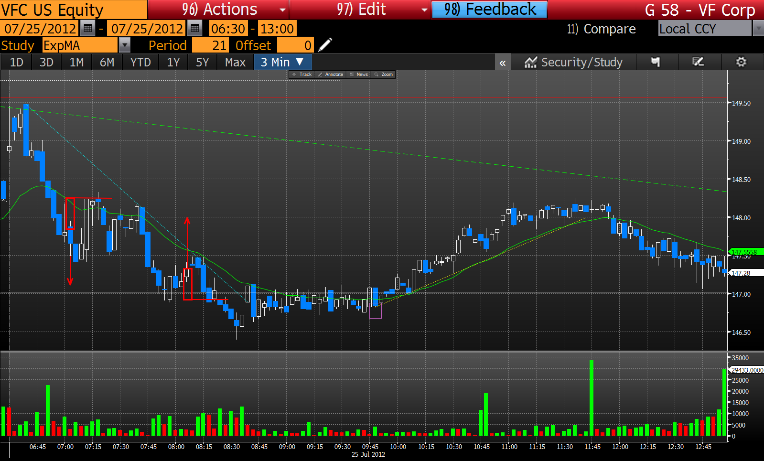This screenshot has width=764, height=461.
Task: Click the Study label text
Action: click(18, 45)
